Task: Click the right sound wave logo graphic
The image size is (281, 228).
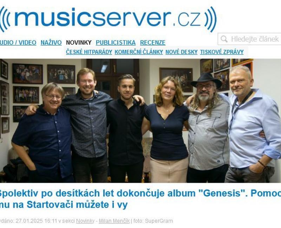Action: click(x=211, y=19)
